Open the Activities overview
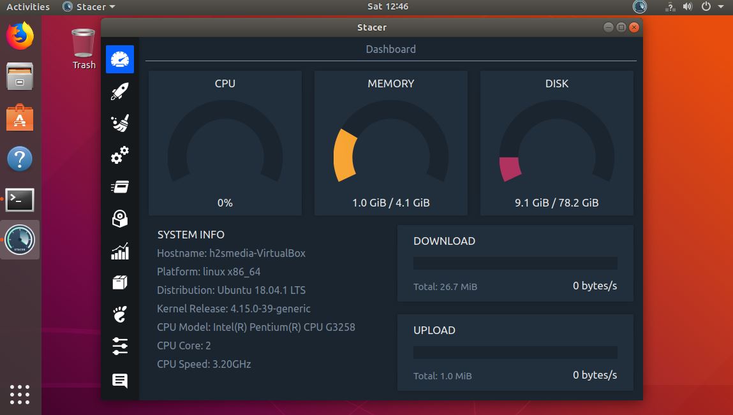 [x=26, y=6]
